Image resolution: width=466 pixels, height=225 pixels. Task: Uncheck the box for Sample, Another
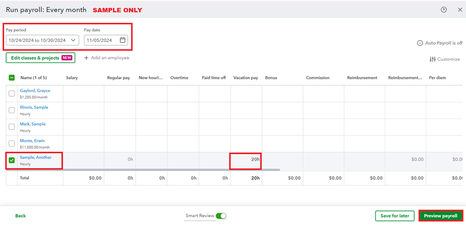[x=12, y=160]
